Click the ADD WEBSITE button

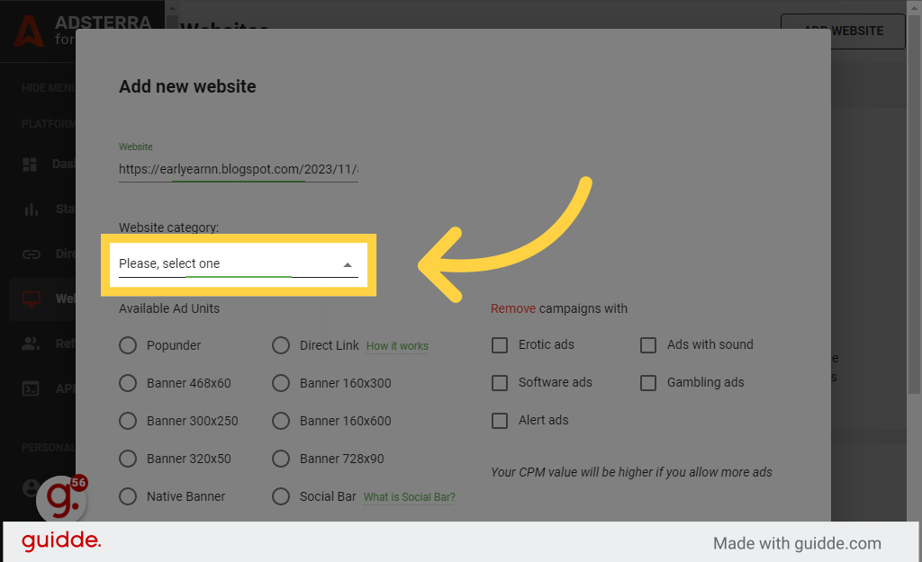click(x=843, y=31)
